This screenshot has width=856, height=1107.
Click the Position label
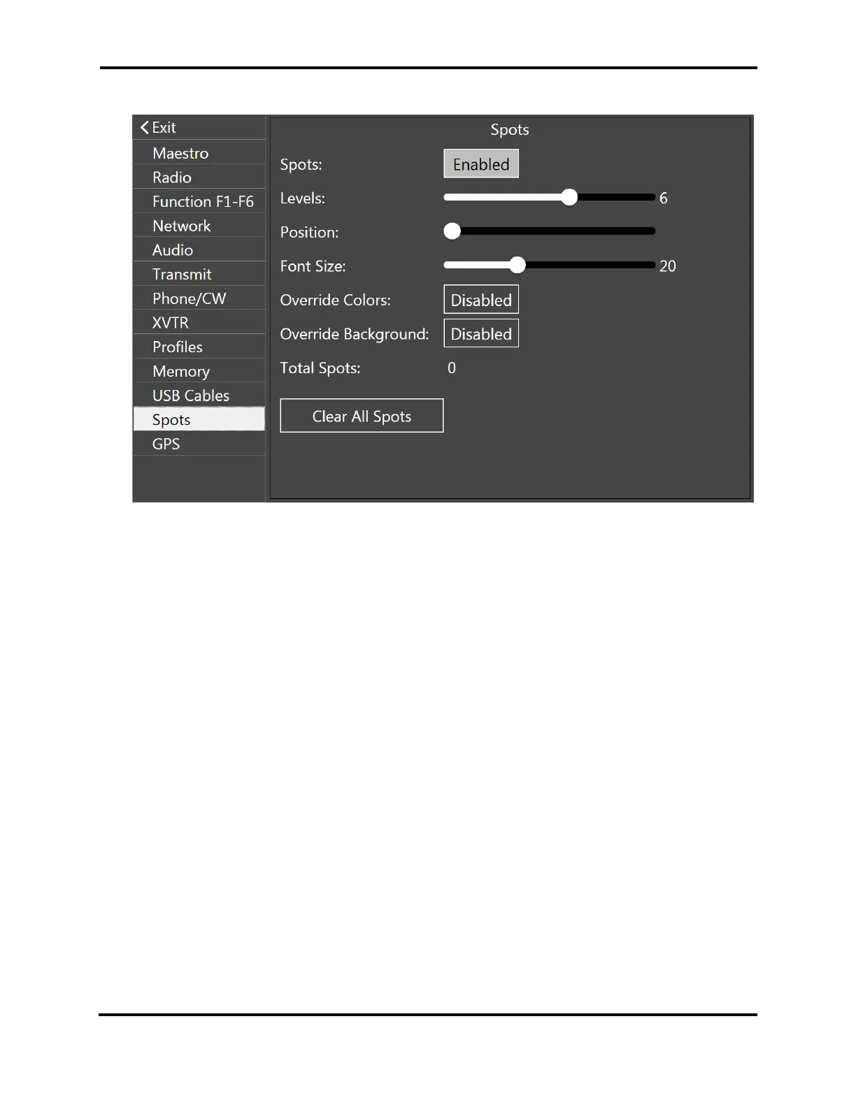click(309, 233)
